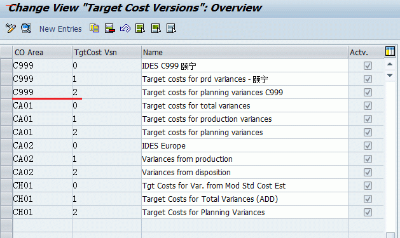Click the Actv. column header
The width and height of the screenshot is (400, 238).
(x=366, y=53)
